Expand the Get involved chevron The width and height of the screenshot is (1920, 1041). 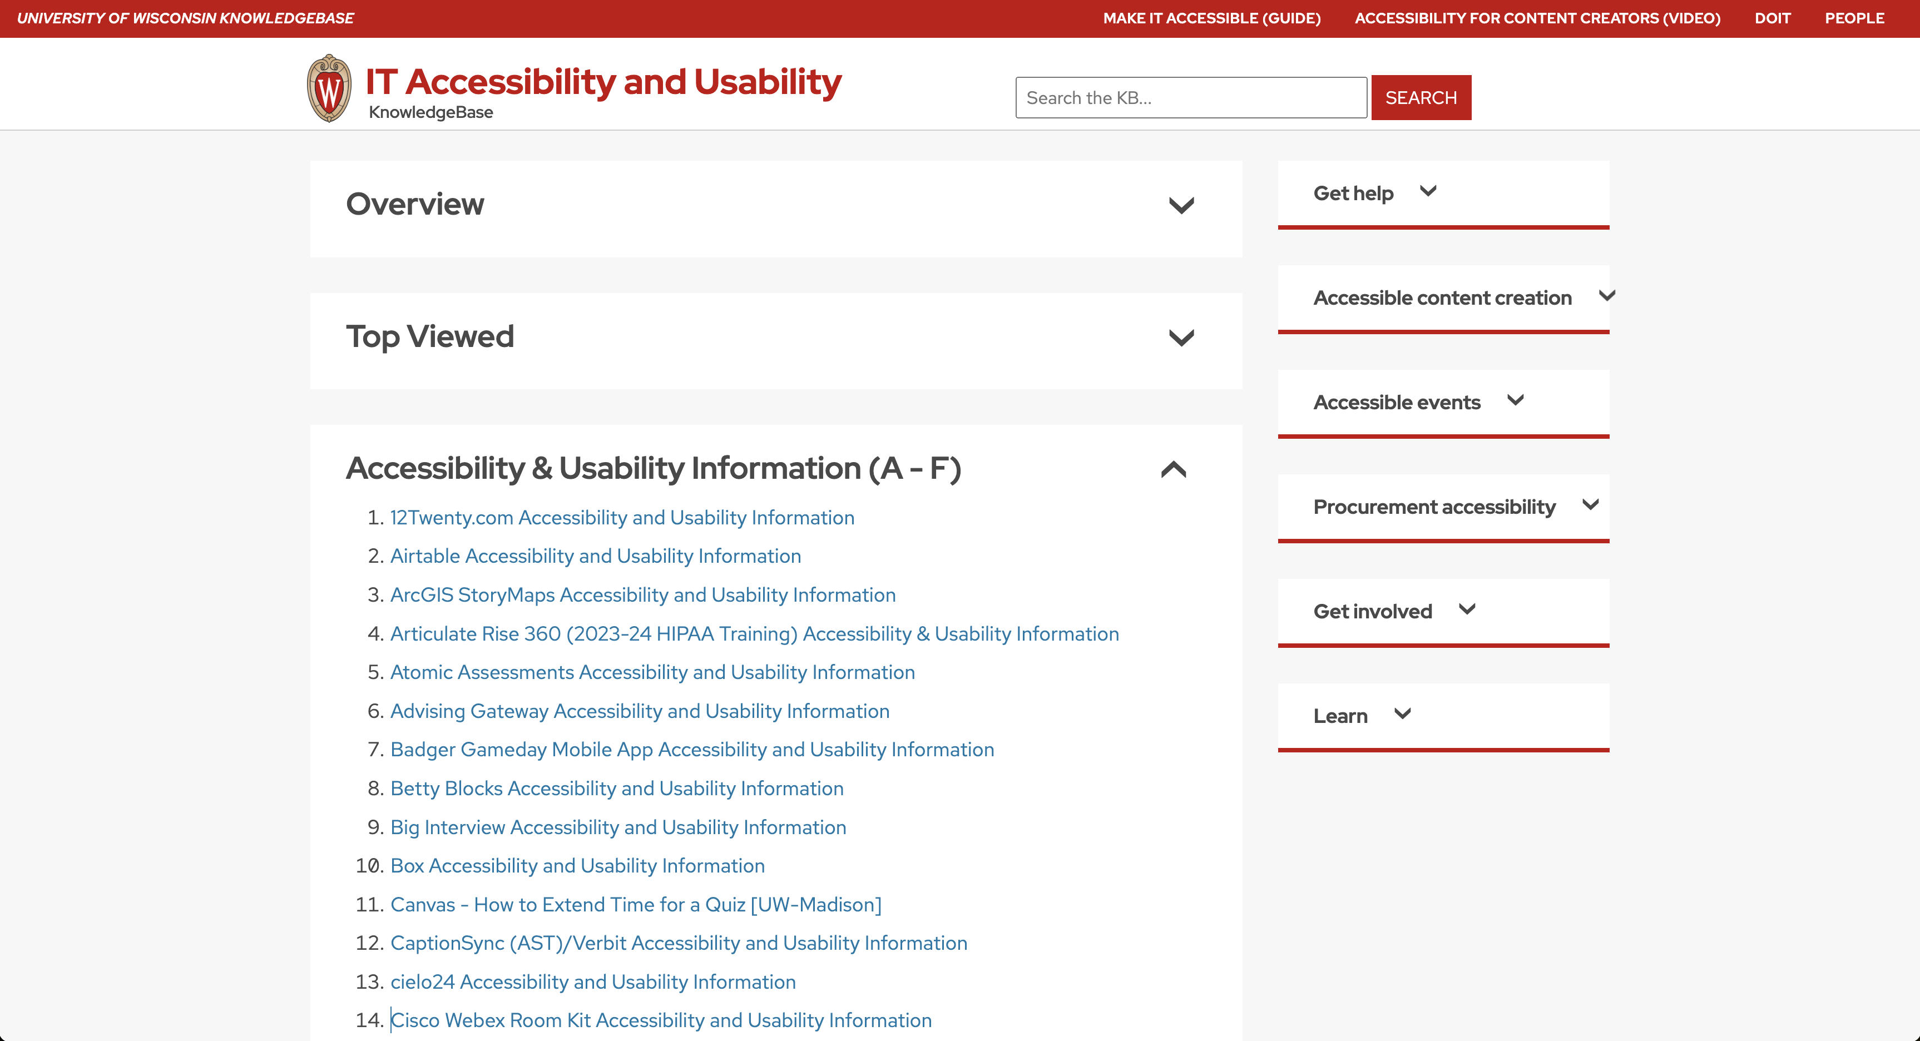pyautogui.click(x=1467, y=609)
